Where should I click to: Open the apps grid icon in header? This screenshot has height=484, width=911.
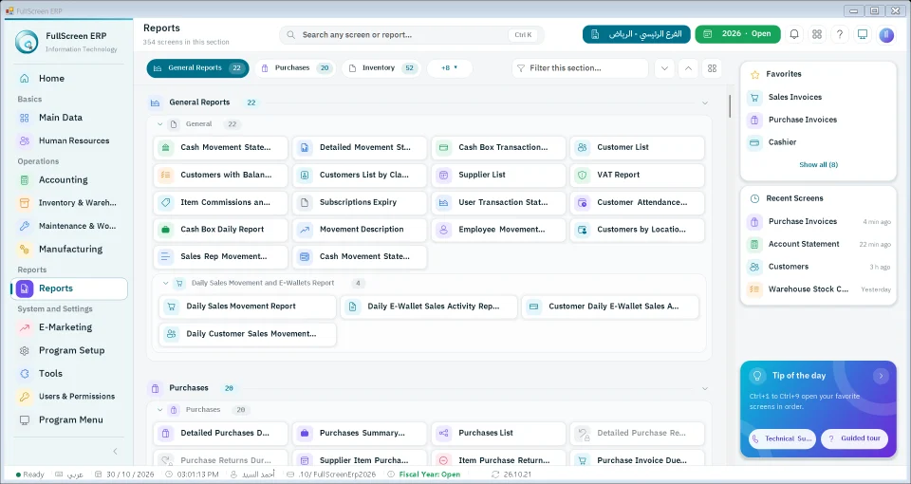[817, 34]
